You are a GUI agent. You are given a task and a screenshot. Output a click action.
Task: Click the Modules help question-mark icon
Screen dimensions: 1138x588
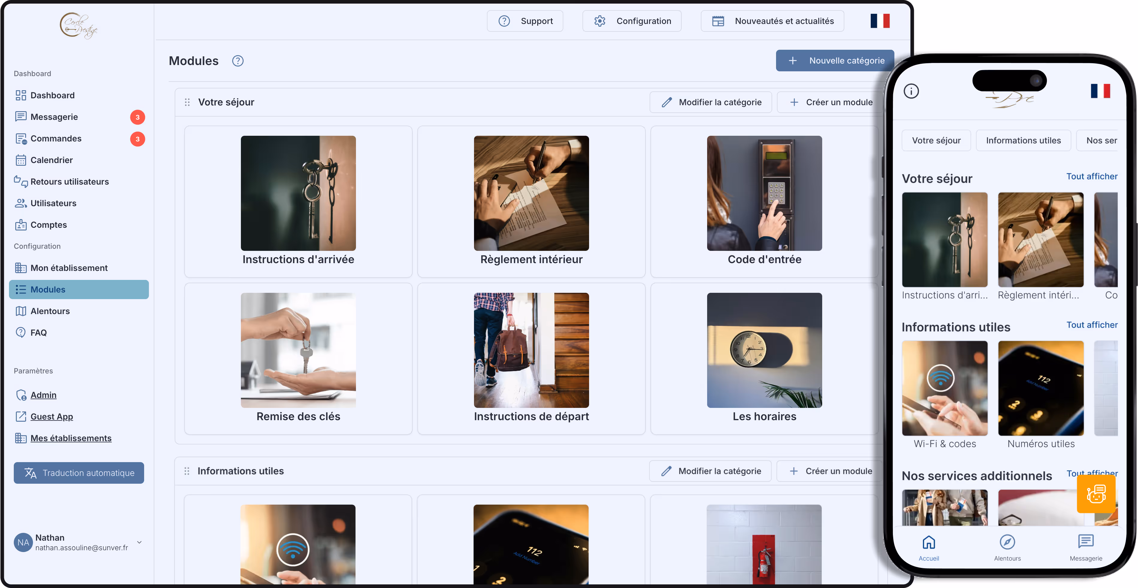click(x=238, y=61)
